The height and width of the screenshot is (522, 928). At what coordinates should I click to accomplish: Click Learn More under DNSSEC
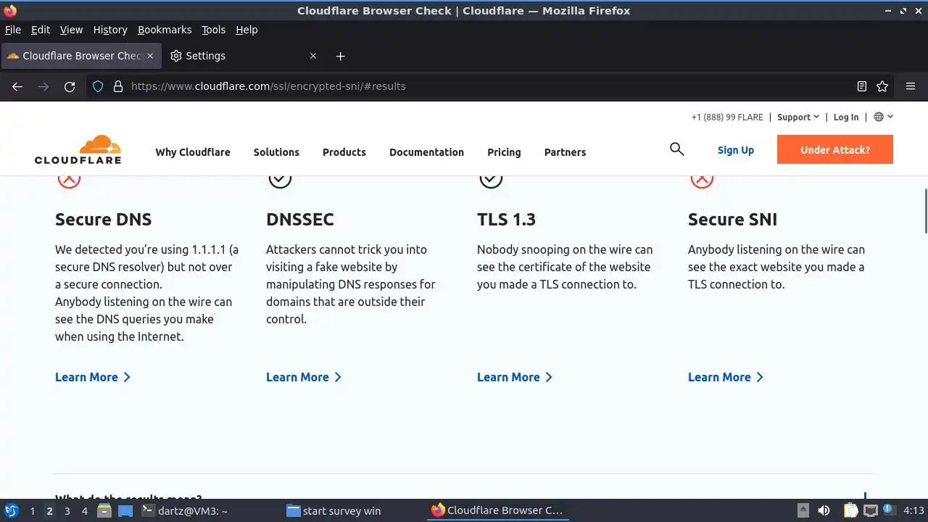point(304,377)
